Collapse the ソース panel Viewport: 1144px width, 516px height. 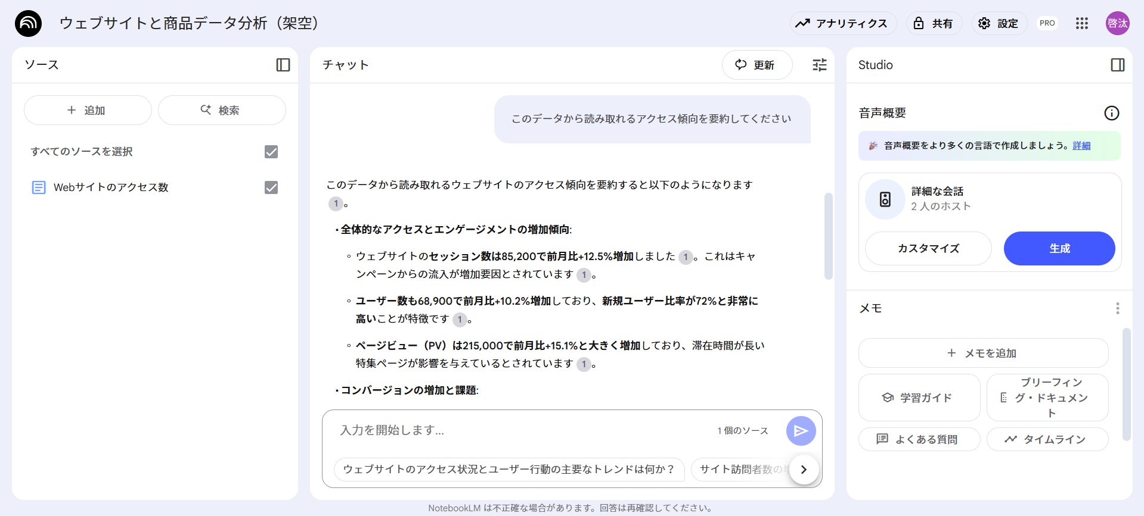pyautogui.click(x=283, y=65)
